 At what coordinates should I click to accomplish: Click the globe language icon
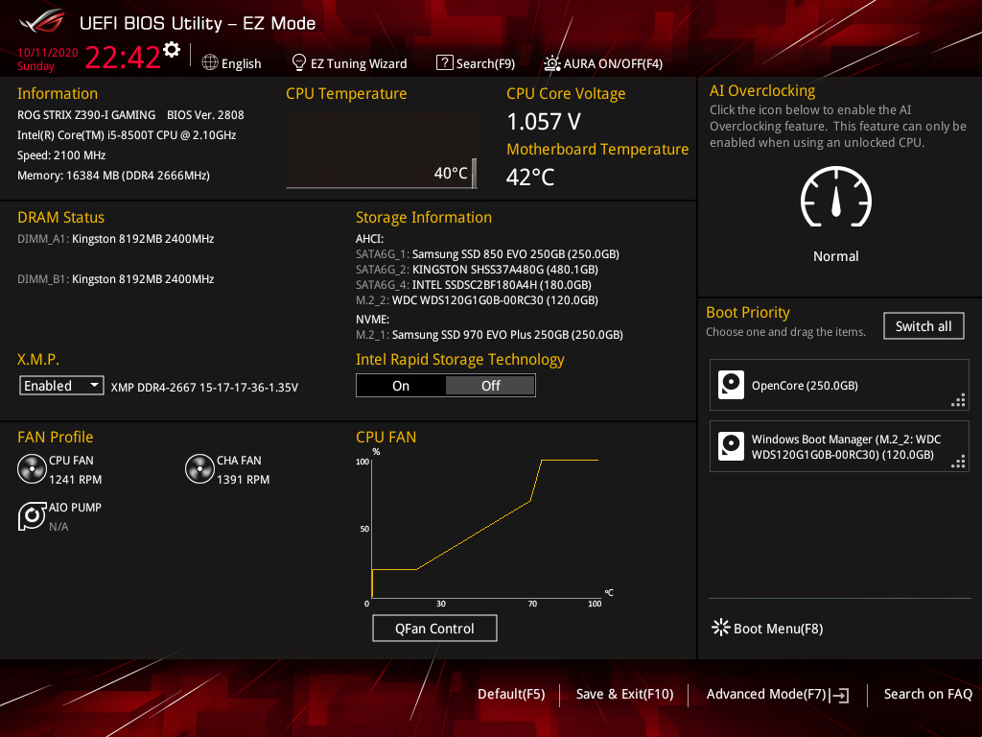(210, 62)
